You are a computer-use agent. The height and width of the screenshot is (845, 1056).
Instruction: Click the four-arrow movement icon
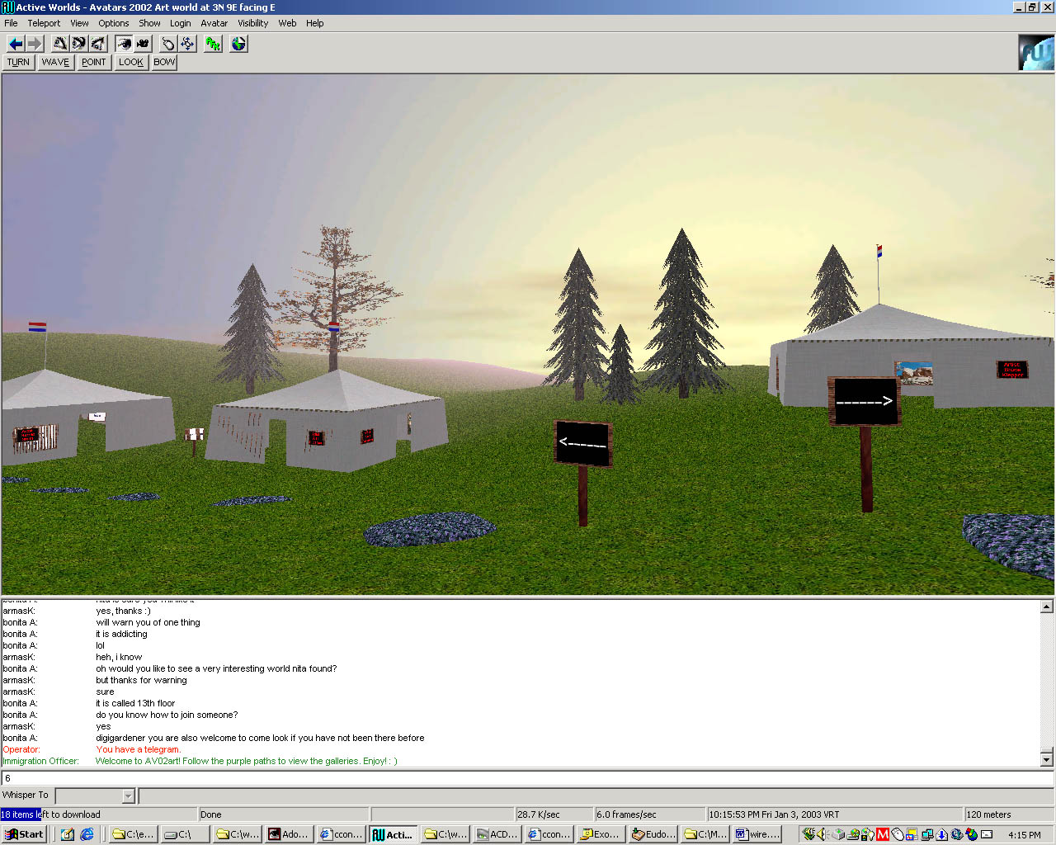tap(187, 44)
